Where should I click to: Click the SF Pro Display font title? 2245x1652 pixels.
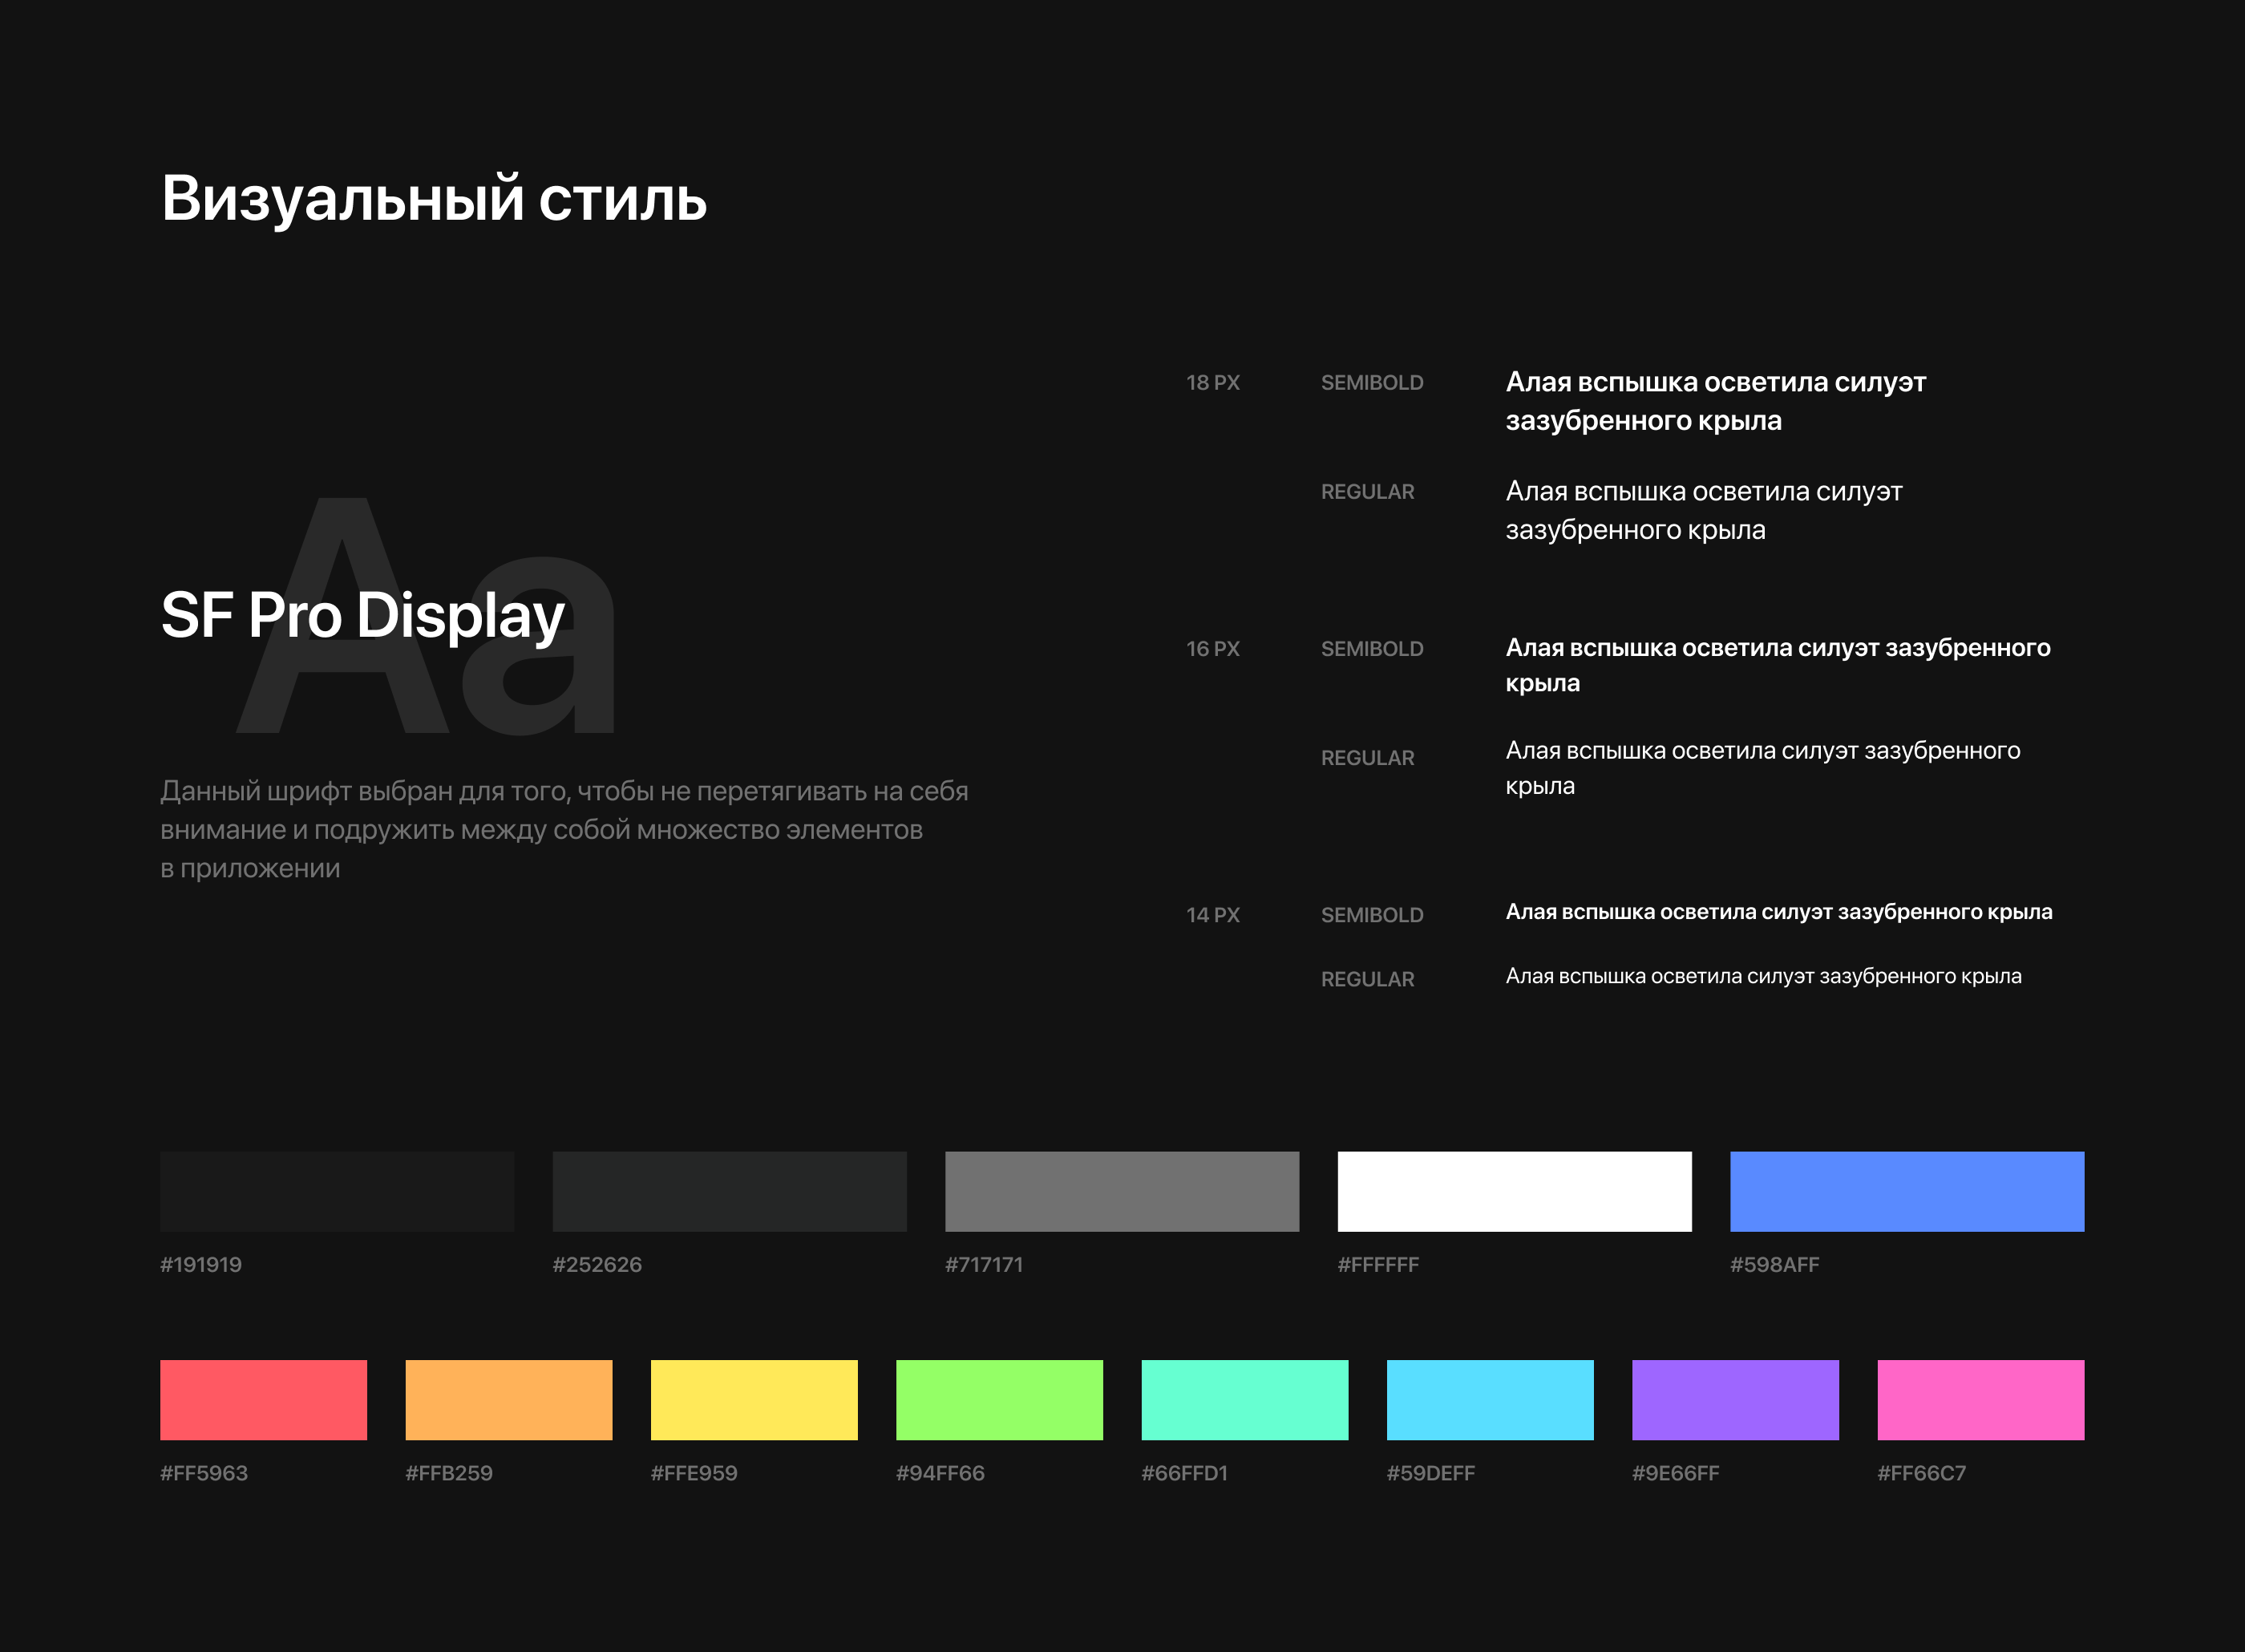coord(363,615)
